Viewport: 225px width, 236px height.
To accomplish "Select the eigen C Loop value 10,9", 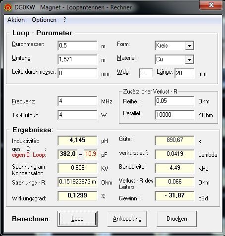I will (90, 154).
